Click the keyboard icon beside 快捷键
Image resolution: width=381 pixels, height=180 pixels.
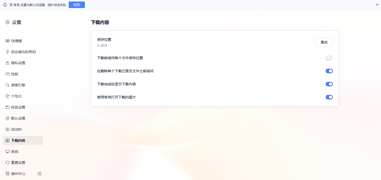pos(8,41)
